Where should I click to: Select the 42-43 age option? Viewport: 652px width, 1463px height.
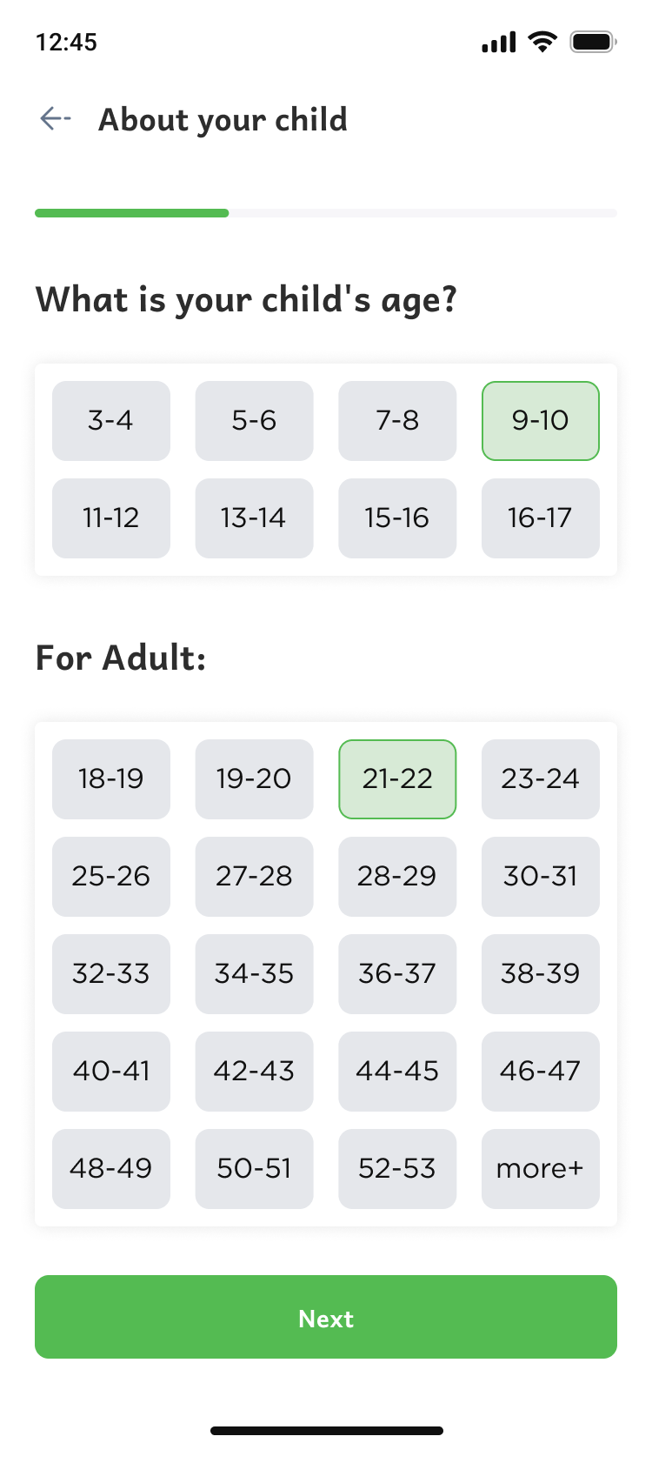point(254,1072)
